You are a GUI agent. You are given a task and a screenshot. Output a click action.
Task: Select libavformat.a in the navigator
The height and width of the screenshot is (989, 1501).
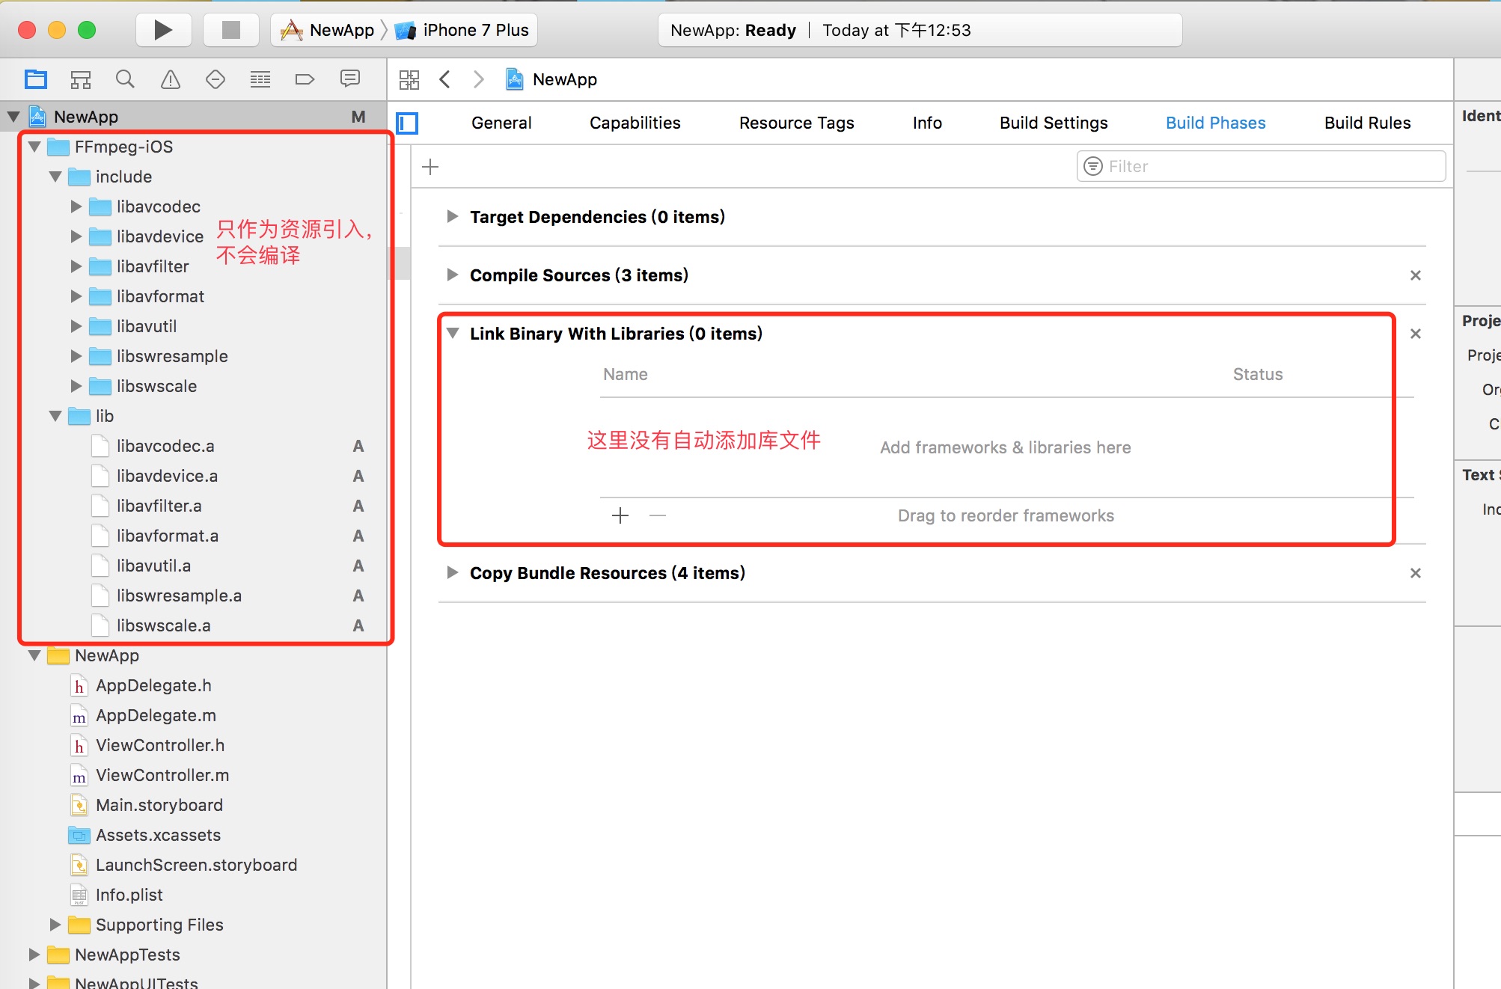[167, 536]
